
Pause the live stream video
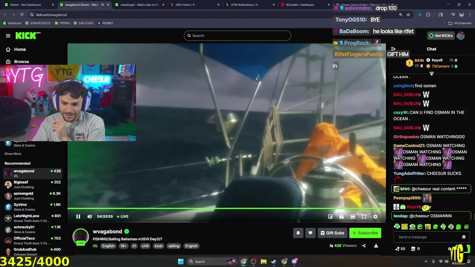pyautogui.click(x=78, y=217)
